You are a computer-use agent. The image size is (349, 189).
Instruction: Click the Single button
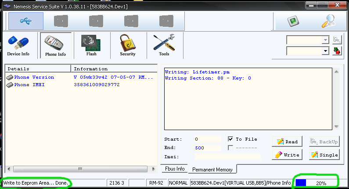pos(324,155)
